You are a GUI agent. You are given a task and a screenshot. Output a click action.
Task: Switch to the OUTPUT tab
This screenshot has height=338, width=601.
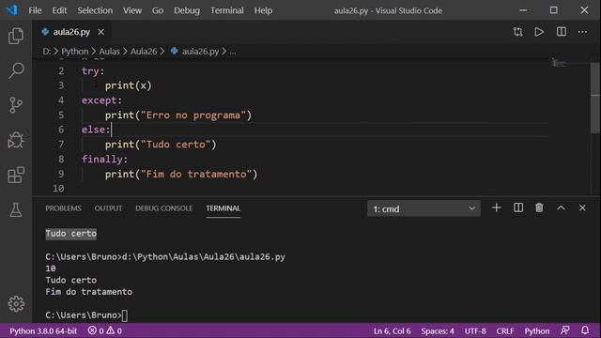(x=108, y=208)
